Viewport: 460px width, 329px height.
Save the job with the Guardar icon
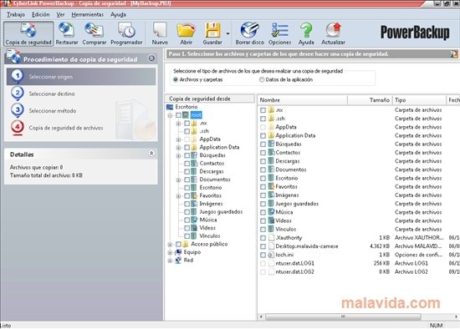[212, 33]
